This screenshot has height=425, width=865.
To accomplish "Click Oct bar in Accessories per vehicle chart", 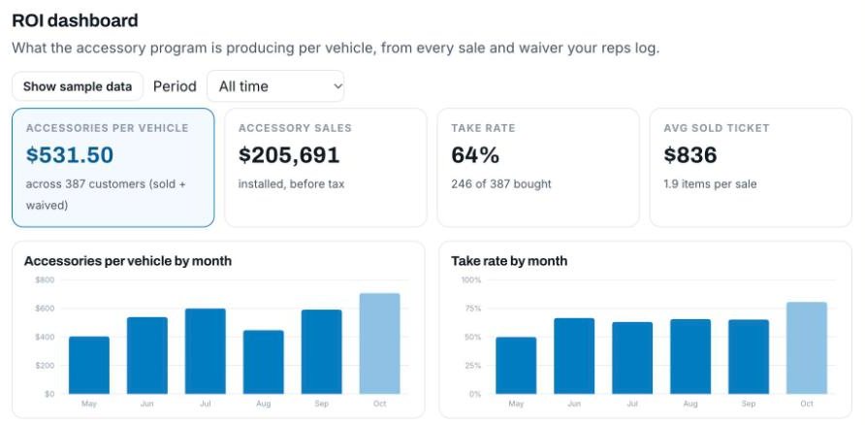I will (379, 343).
